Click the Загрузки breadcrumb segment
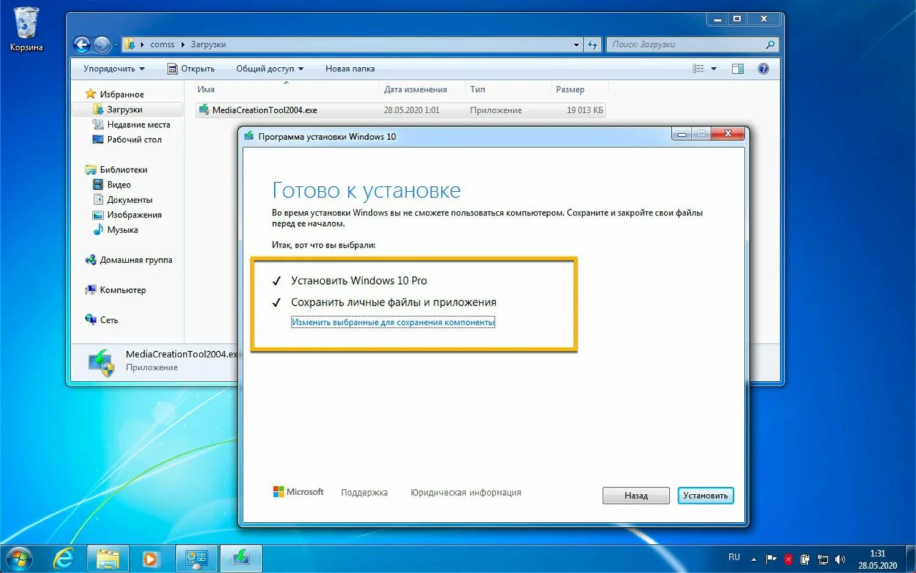The width and height of the screenshot is (916, 573). [208, 45]
